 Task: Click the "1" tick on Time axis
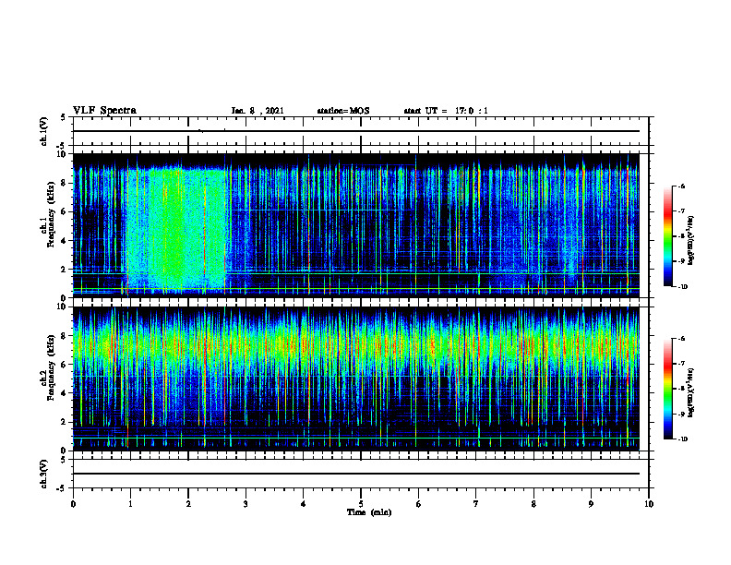pyautogui.click(x=130, y=504)
